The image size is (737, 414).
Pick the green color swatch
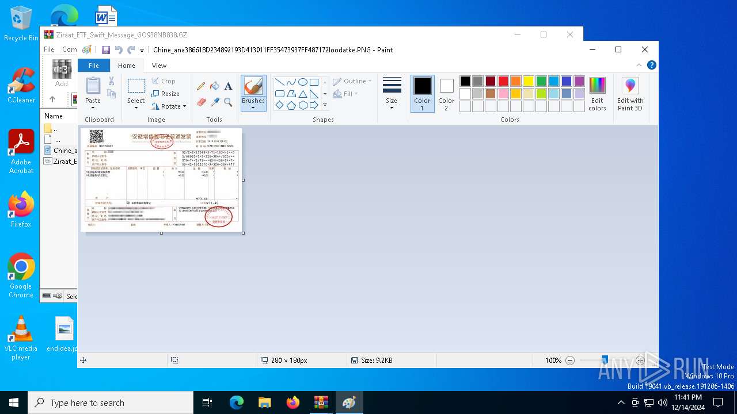click(541, 81)
